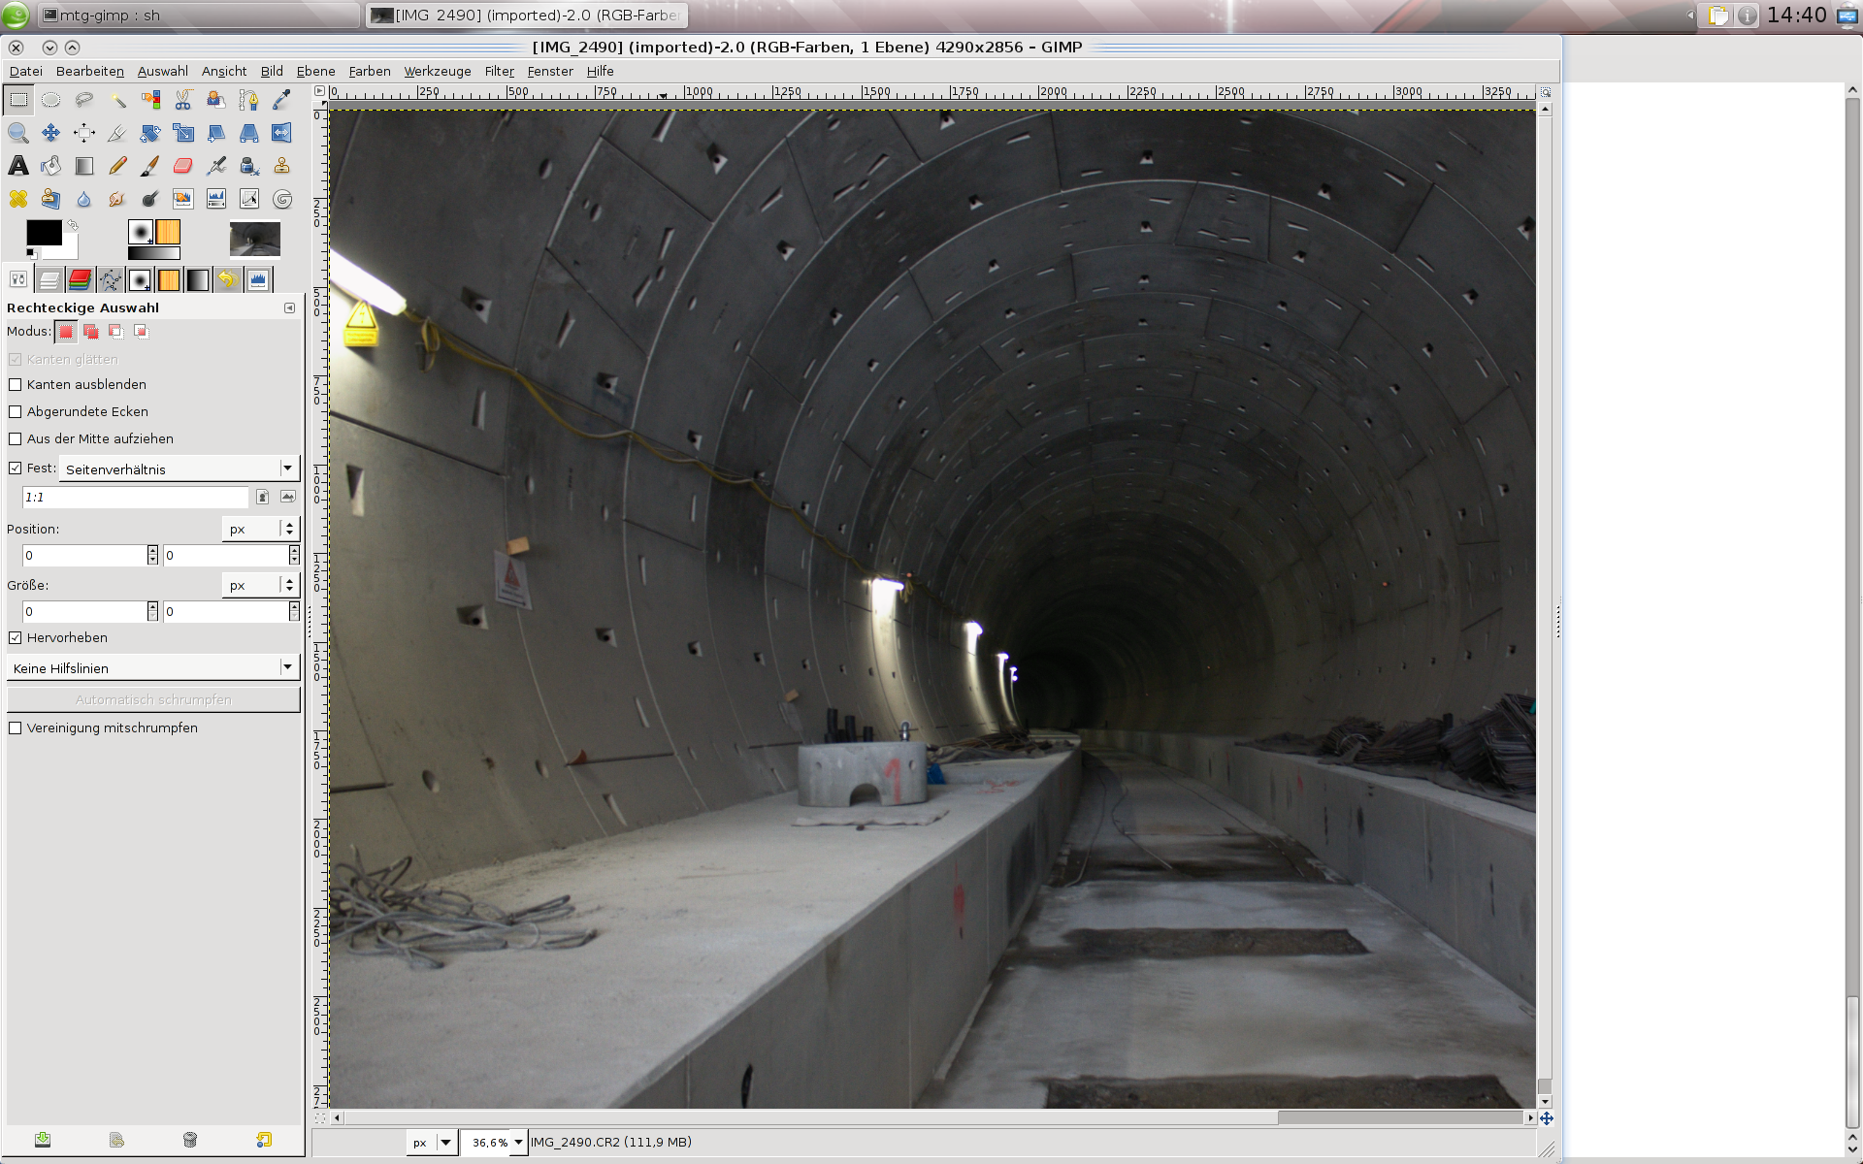
Task: Uncheck the Hervorheben checkbox
Action: click(x=16, y=638)
